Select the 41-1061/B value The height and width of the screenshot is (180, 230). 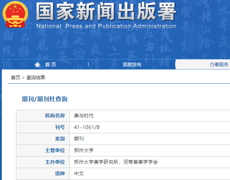click(87, 127)
